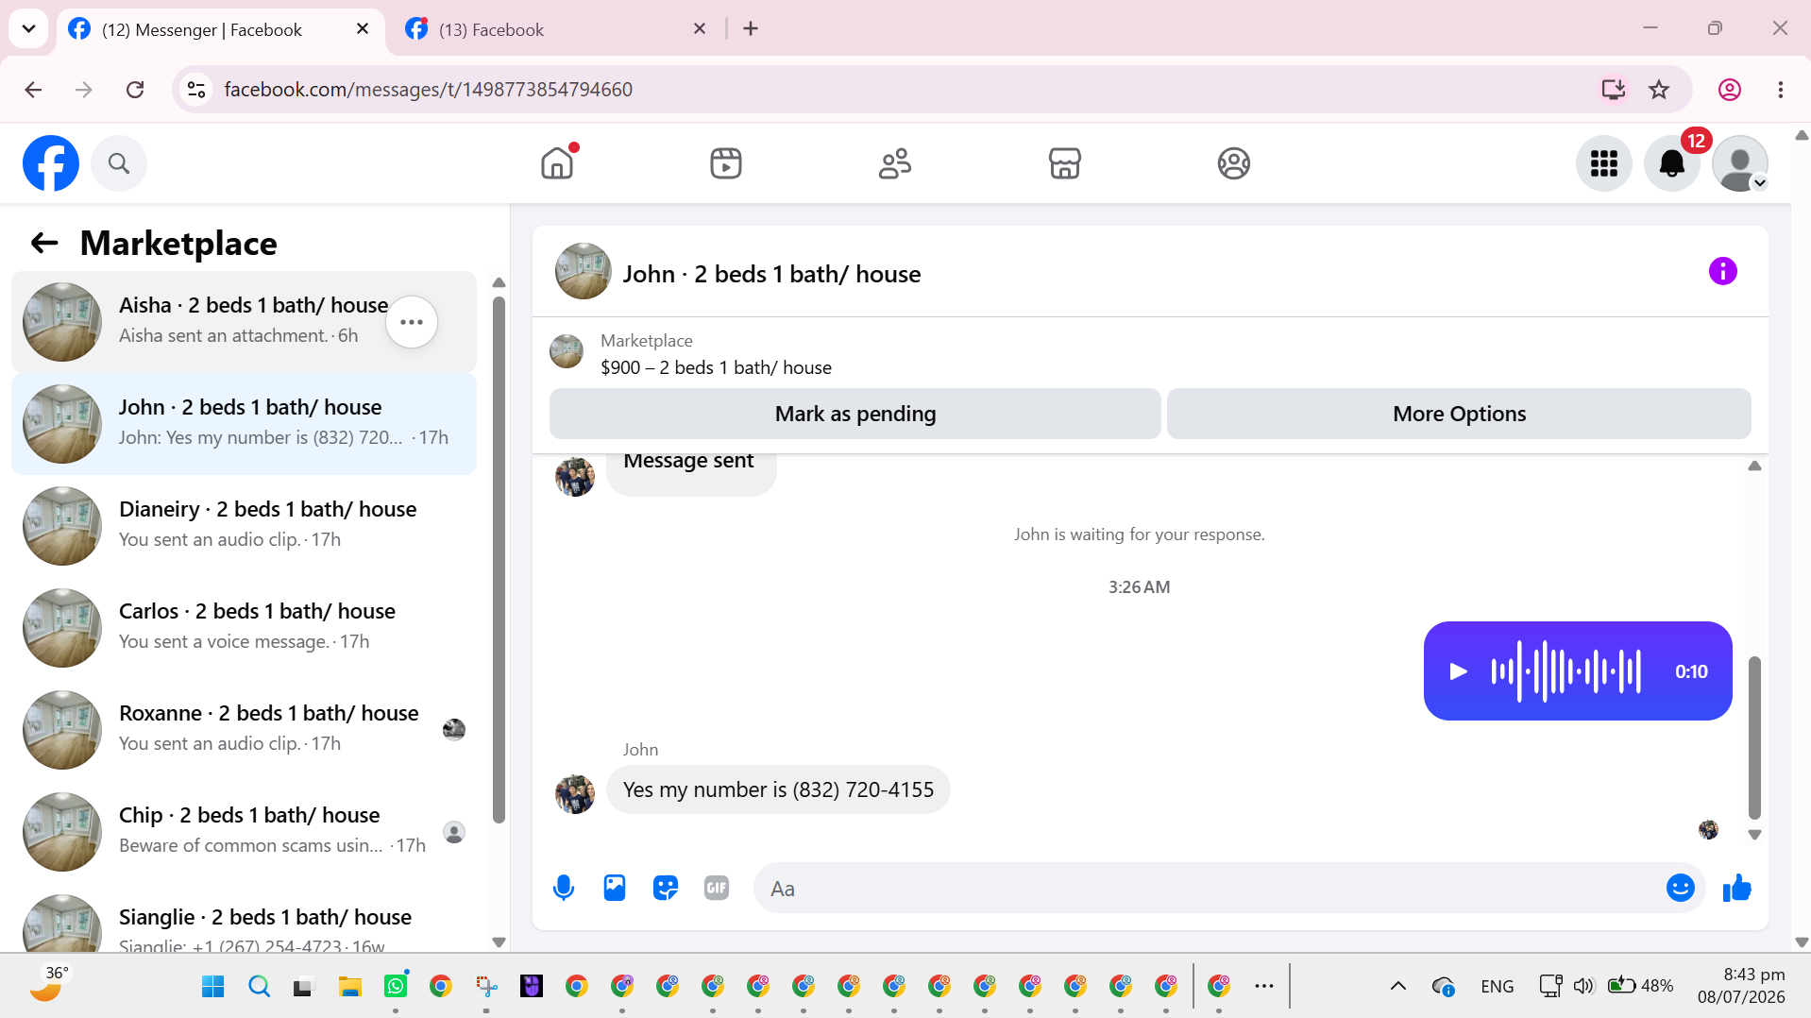
Task: Mark the listing as pending
Action: [x=855, y=414]
